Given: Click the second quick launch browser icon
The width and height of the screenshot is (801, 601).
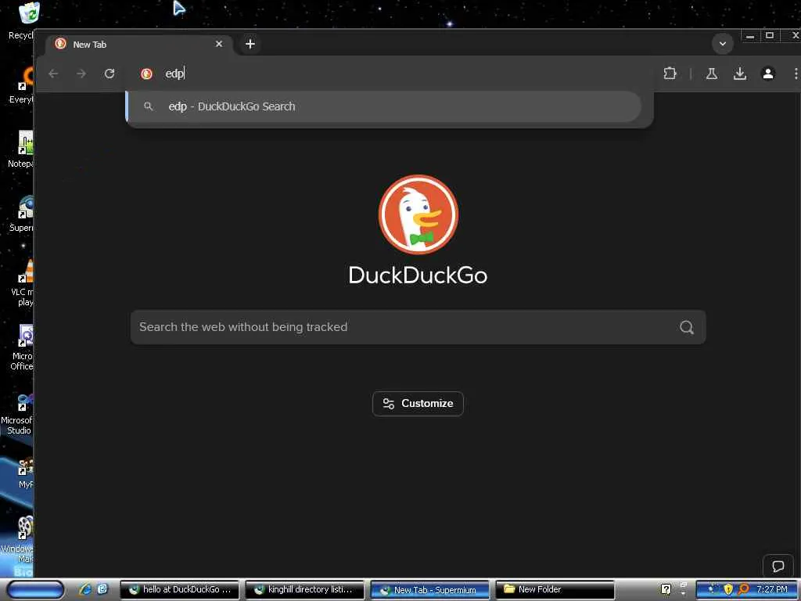Looking at the screenshot, I should (x=102, y=589).
